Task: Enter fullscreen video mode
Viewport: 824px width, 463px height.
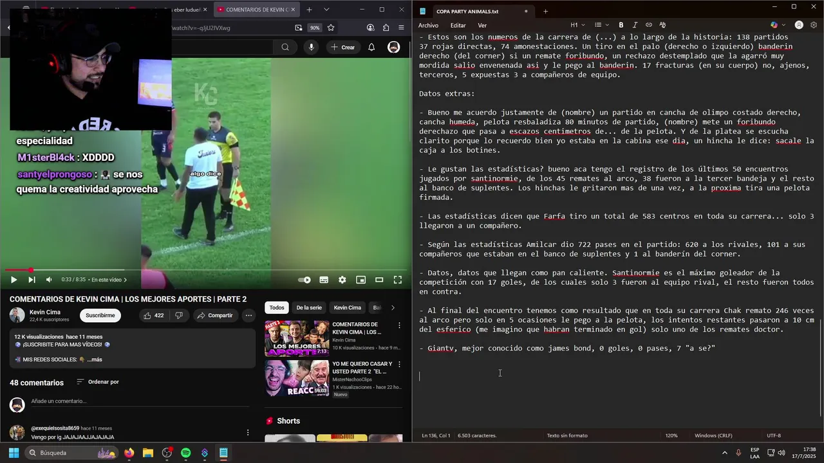Action: [x=398, y=280]
